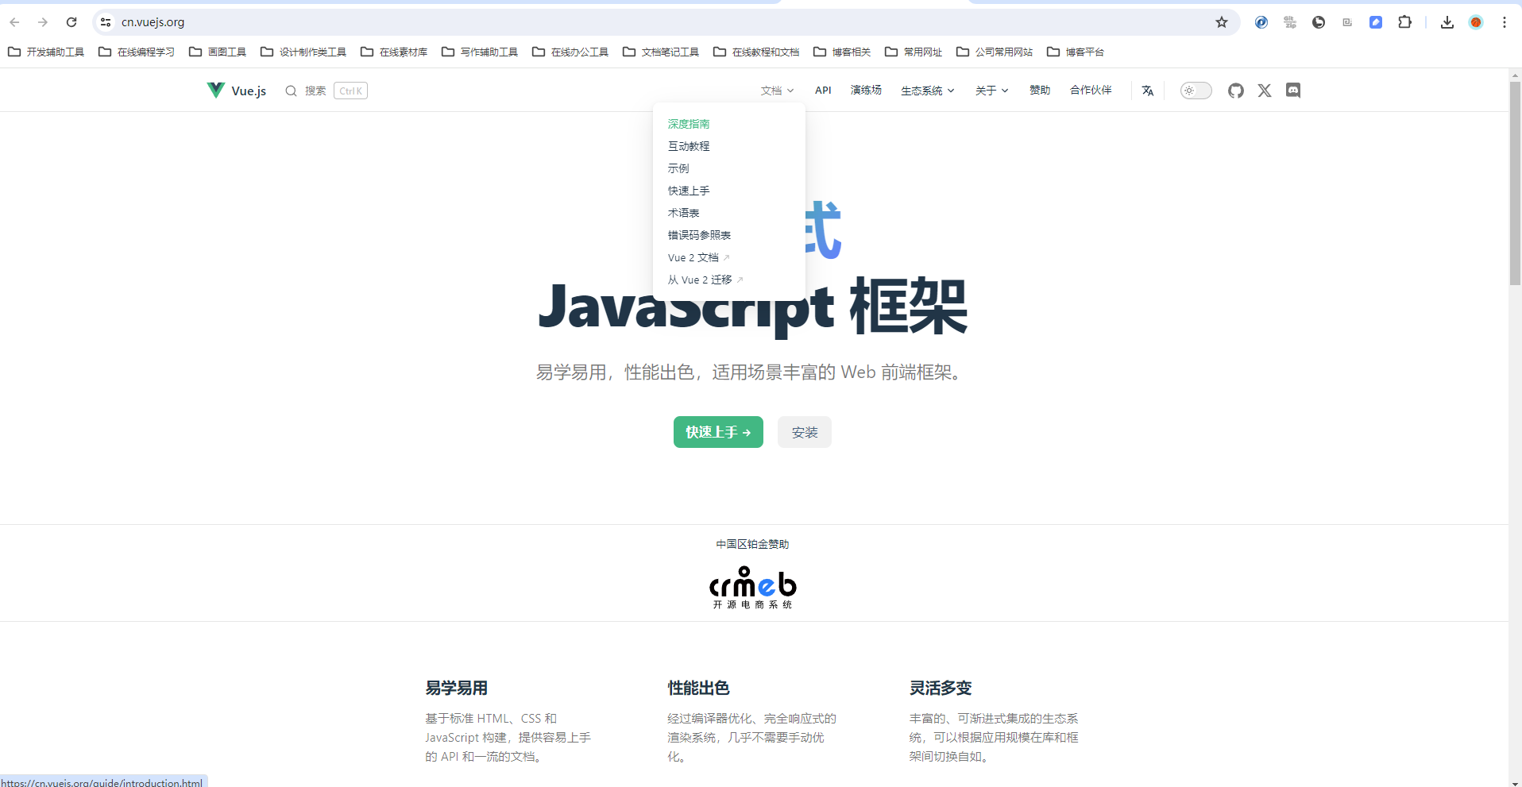Click the 灵活多变 feature heading
The image size is (1522, 787).
pos(941,688)
